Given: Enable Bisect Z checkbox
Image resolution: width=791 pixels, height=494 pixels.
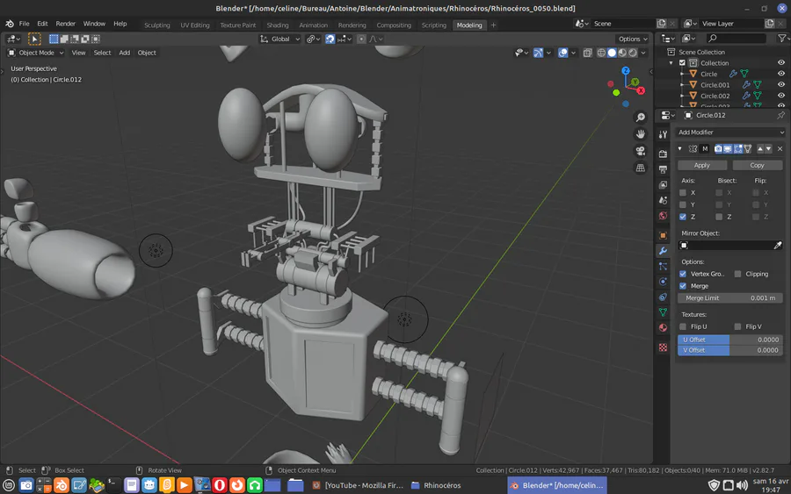Looking at the screenshot, I should point(719,217).
